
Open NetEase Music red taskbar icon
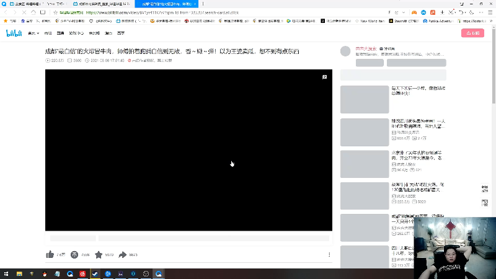pos(82,274)
